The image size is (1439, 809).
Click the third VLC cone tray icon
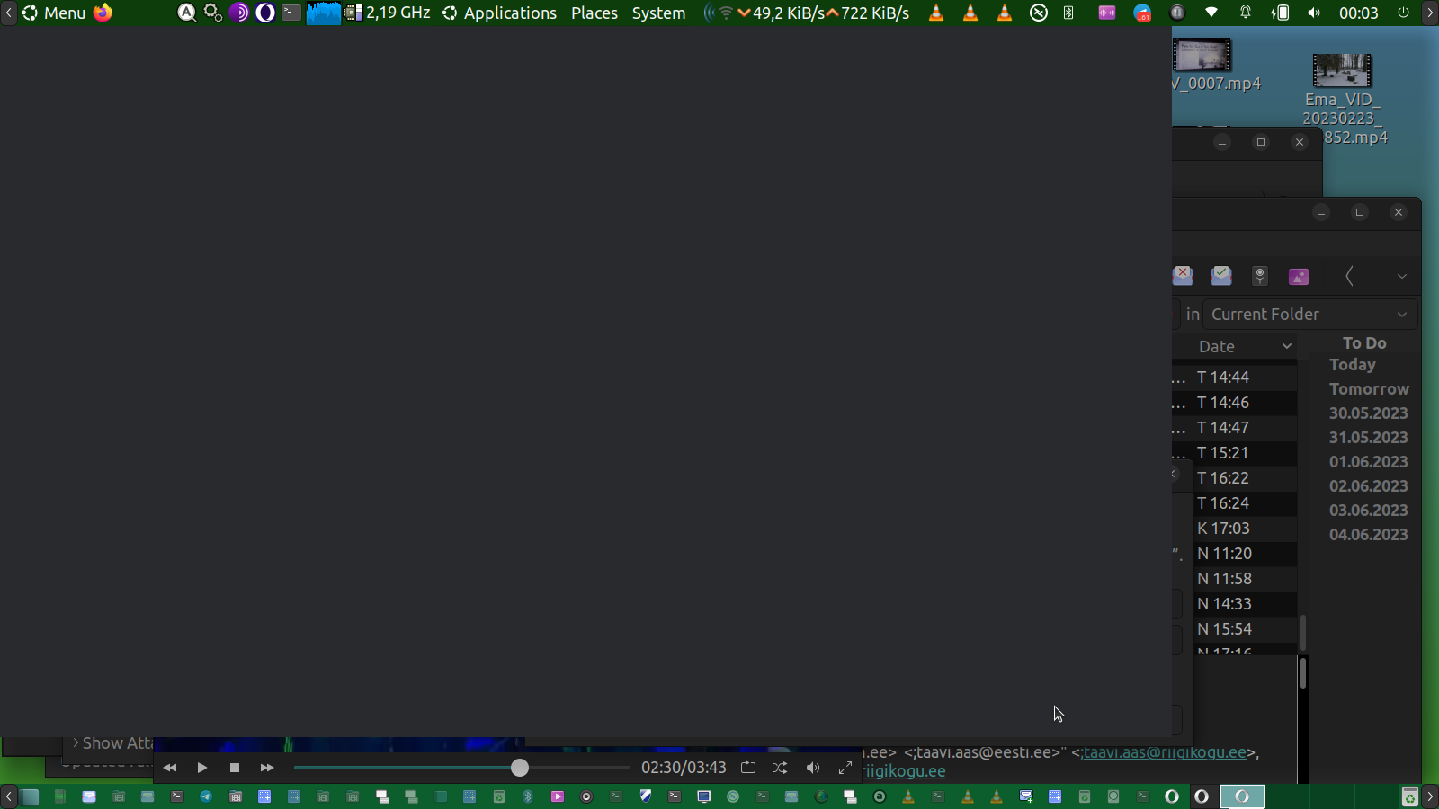tap(1005, 13)
